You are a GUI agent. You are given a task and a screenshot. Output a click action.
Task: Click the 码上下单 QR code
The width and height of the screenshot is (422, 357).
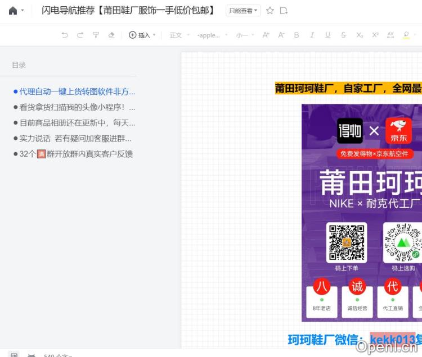(x=347, y=242)
